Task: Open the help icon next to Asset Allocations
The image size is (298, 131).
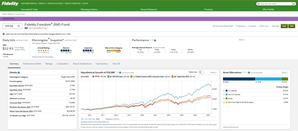Action: click(249, 73)
